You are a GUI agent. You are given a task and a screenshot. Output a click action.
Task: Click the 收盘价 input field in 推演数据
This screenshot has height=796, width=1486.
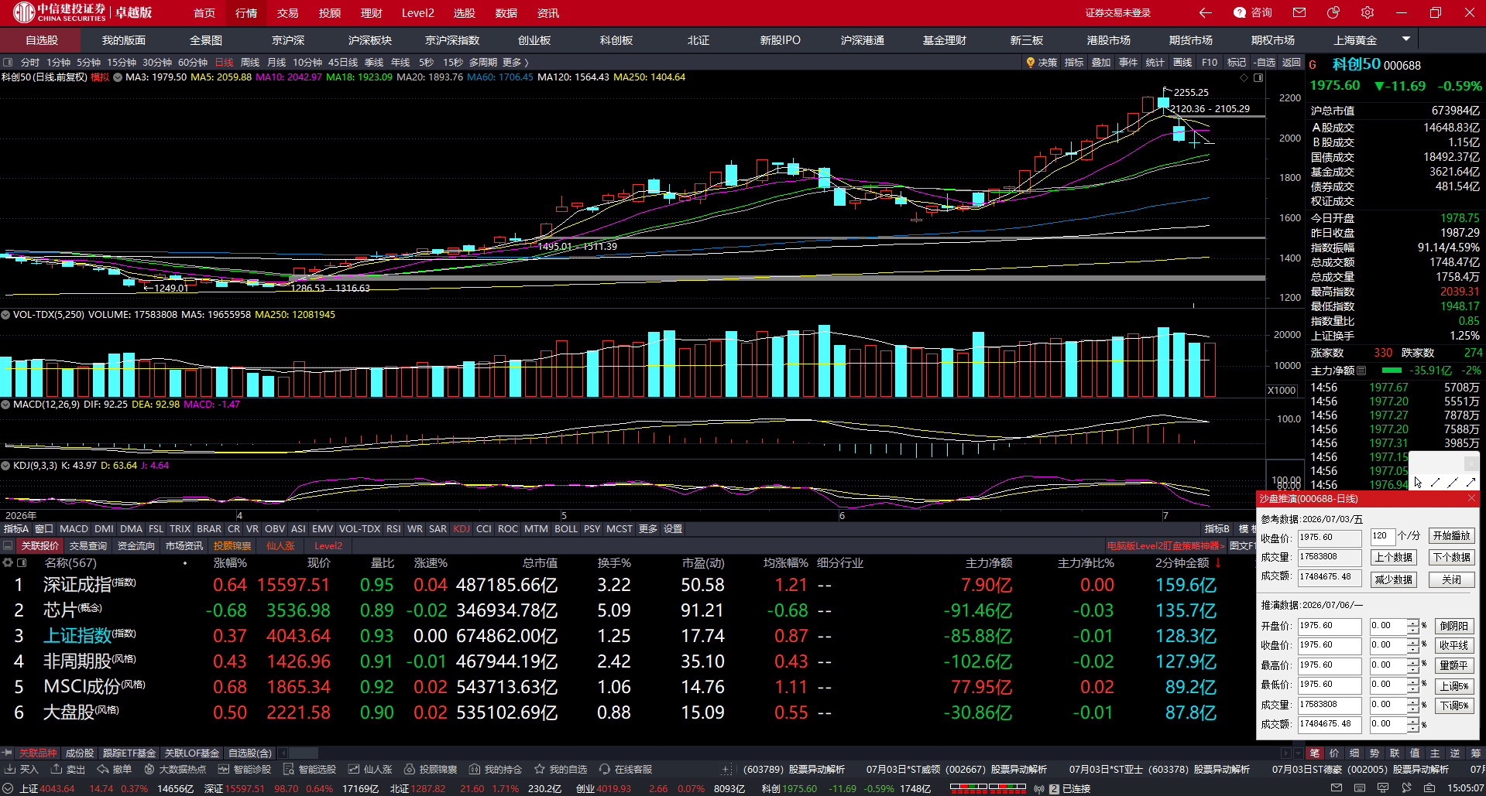[x=1330, y=645]
